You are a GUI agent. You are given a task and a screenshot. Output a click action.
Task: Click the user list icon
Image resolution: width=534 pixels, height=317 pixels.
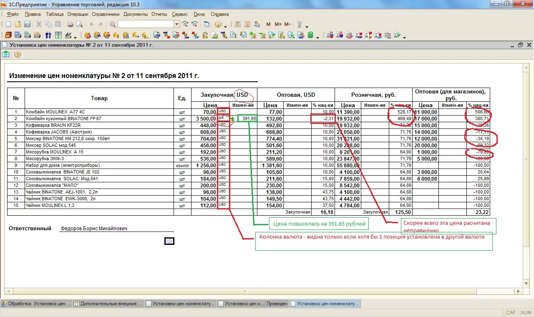pyautogui.click(x=257, y=24)
